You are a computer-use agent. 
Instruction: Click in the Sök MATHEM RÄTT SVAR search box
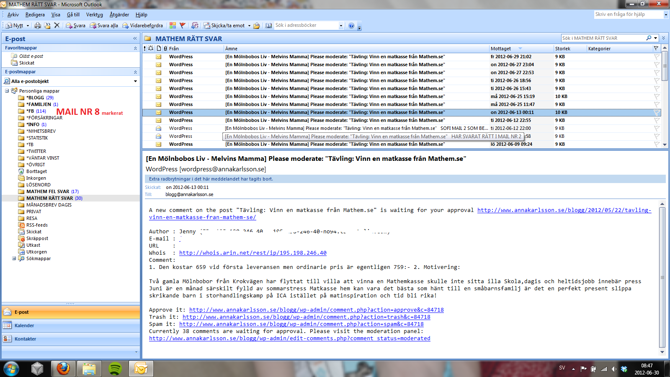click(602, 38)
